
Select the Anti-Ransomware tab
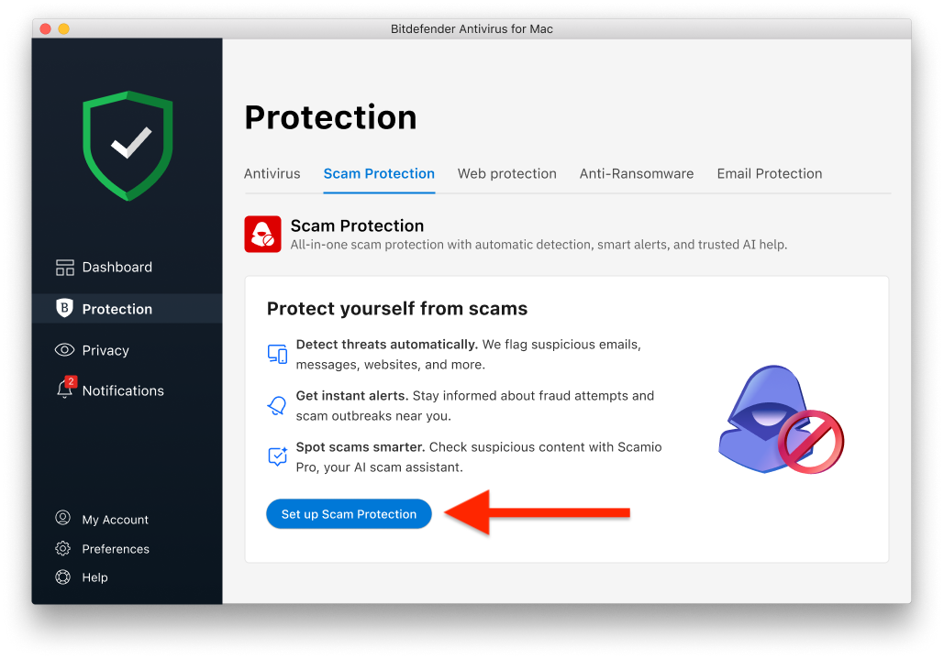tap(637, 173)
